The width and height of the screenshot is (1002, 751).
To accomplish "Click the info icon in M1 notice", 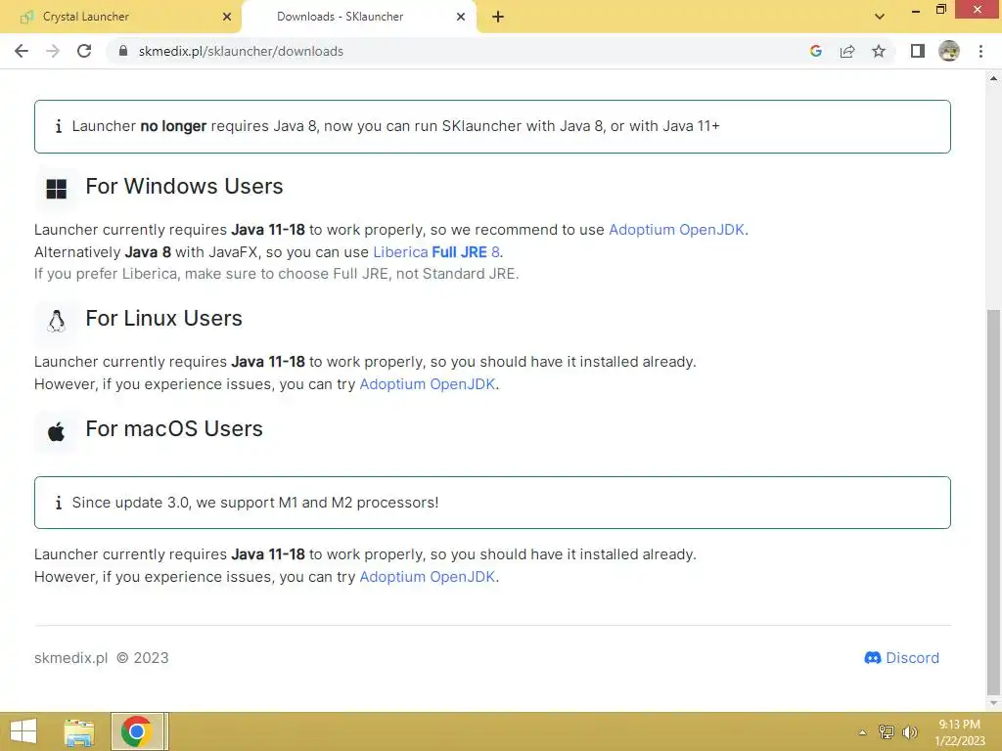I will (x=59, y=503).
